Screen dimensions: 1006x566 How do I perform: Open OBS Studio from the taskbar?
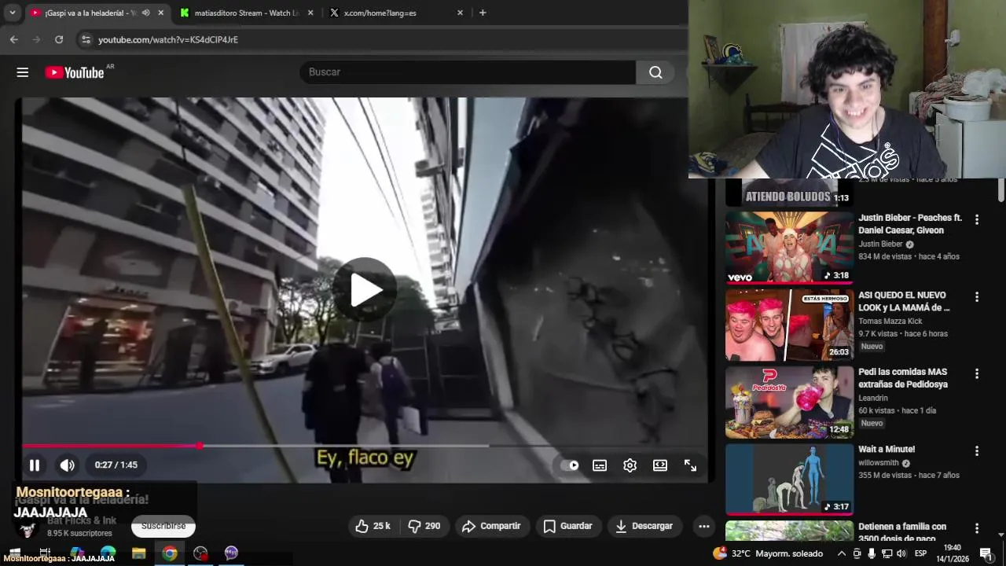click(x=200, y=553)
